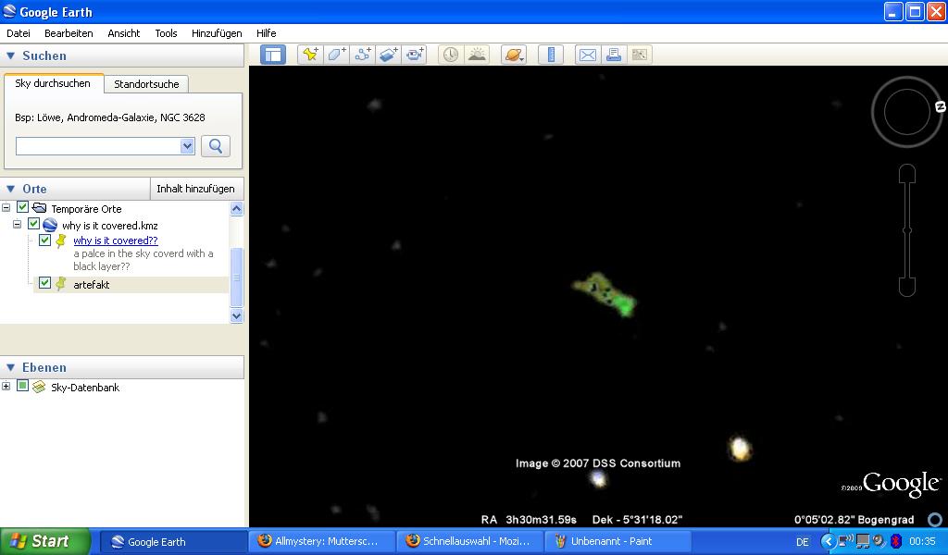Open the Ansicht menu
The height and width of the screenshot is (555, 948).
[124, 33]
